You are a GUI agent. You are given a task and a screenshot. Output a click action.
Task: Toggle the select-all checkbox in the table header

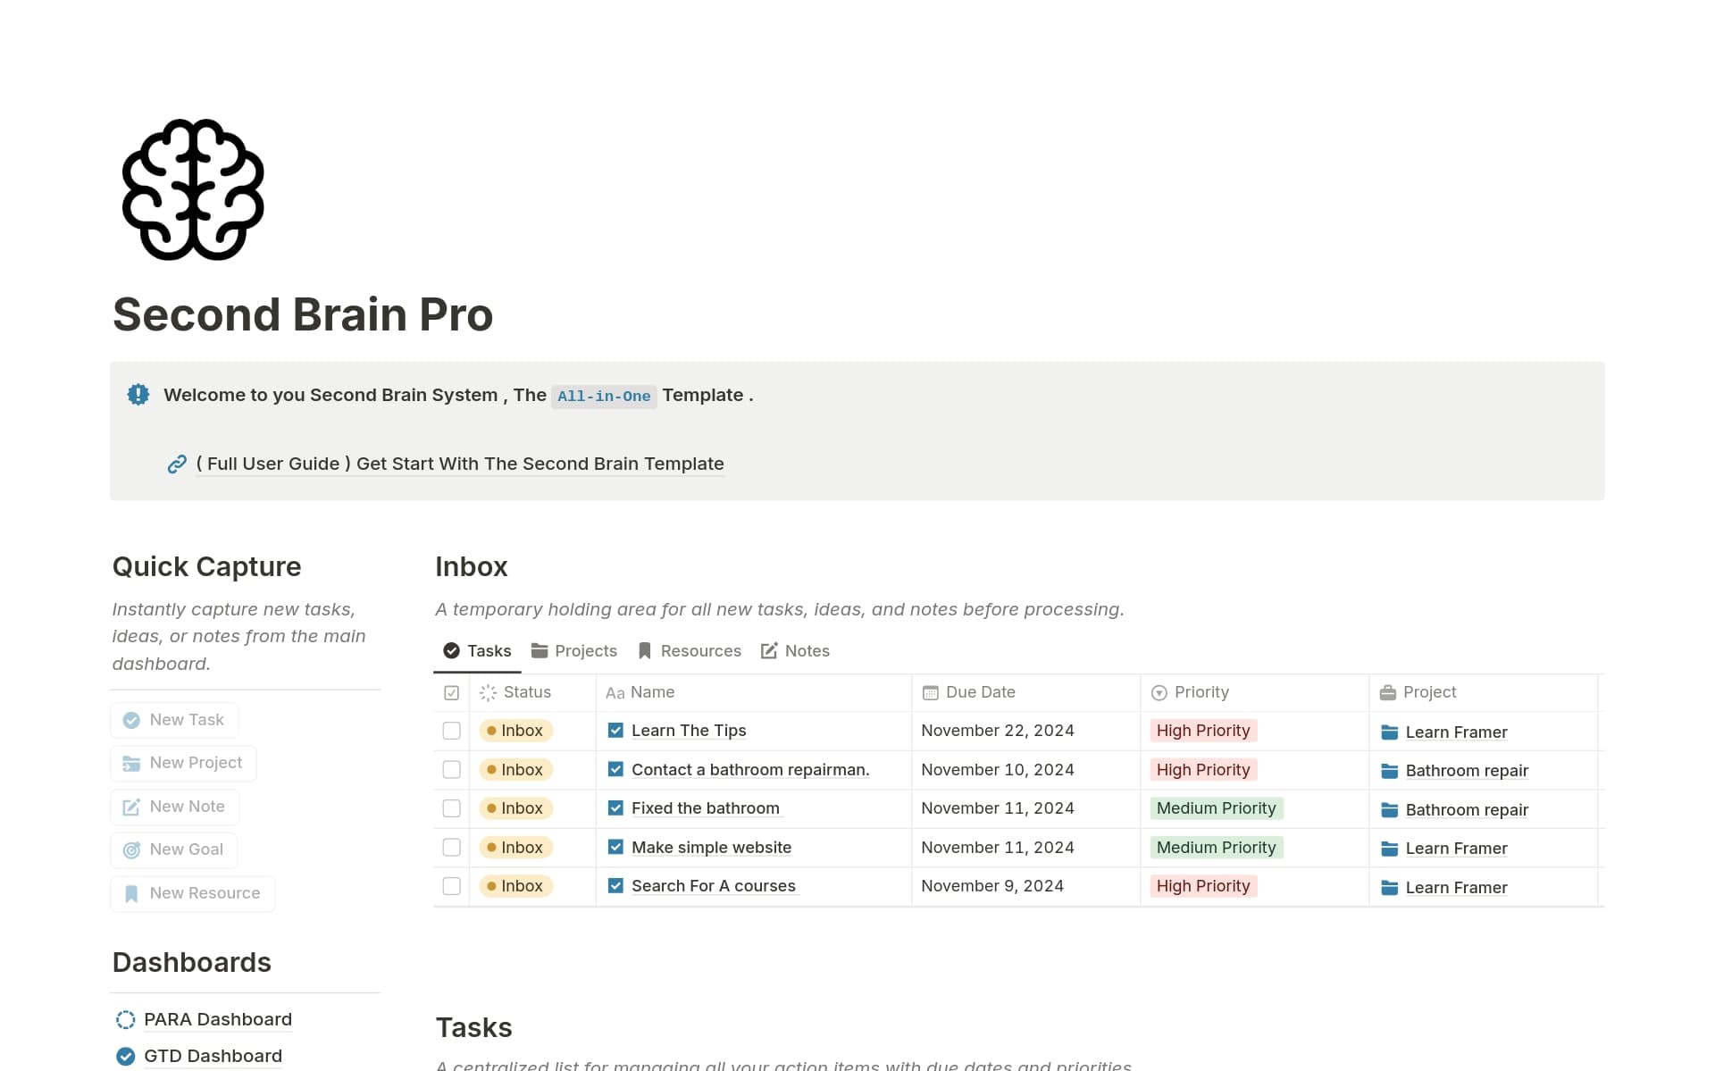coord(451,692)
